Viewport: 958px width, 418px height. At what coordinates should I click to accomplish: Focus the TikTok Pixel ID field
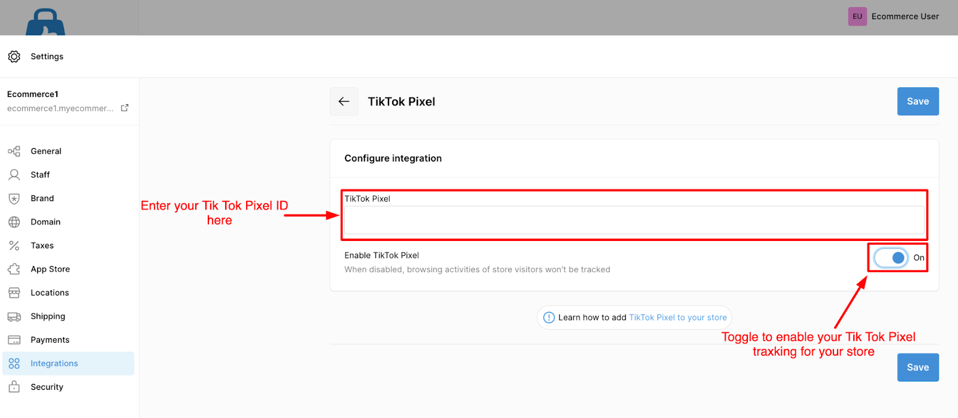635,220
